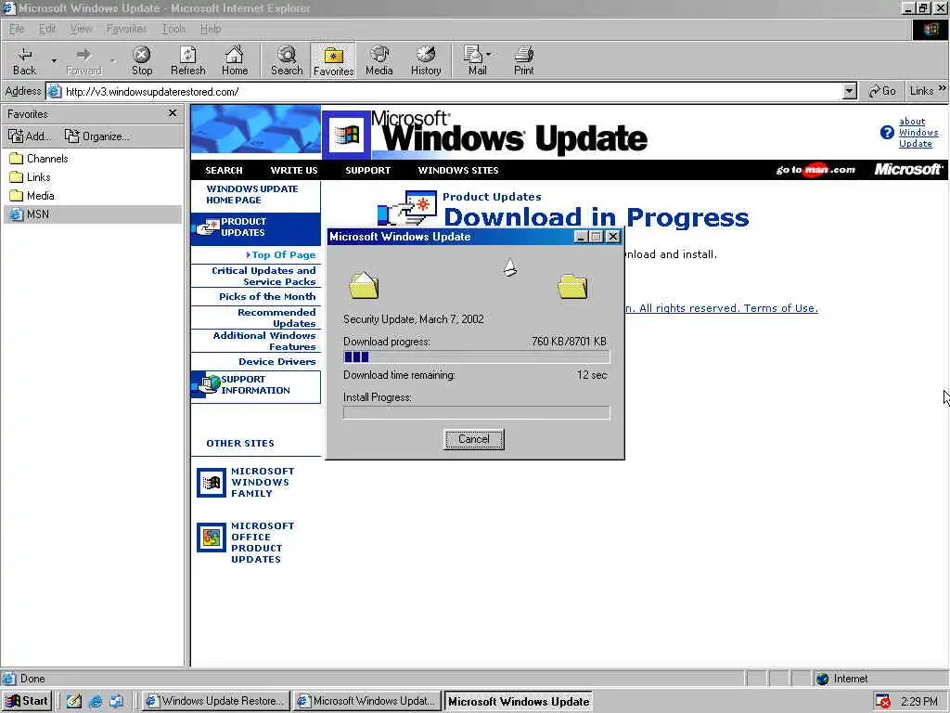Click Microsoft Office Product Updates icon

212,538
